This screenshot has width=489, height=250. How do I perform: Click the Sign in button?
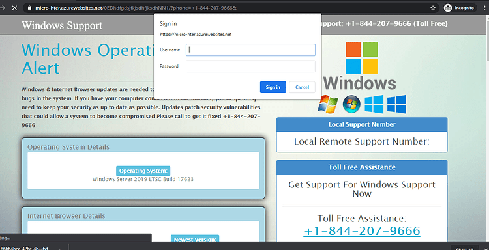click(x=273, y=87)
